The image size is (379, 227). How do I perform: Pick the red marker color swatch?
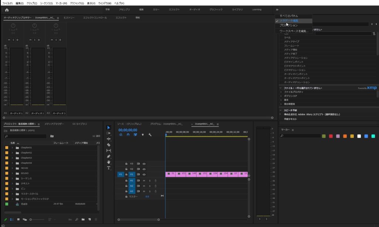(331, 136)
